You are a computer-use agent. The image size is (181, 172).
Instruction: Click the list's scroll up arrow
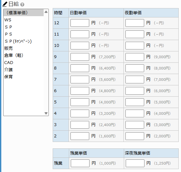click(46, 12)
